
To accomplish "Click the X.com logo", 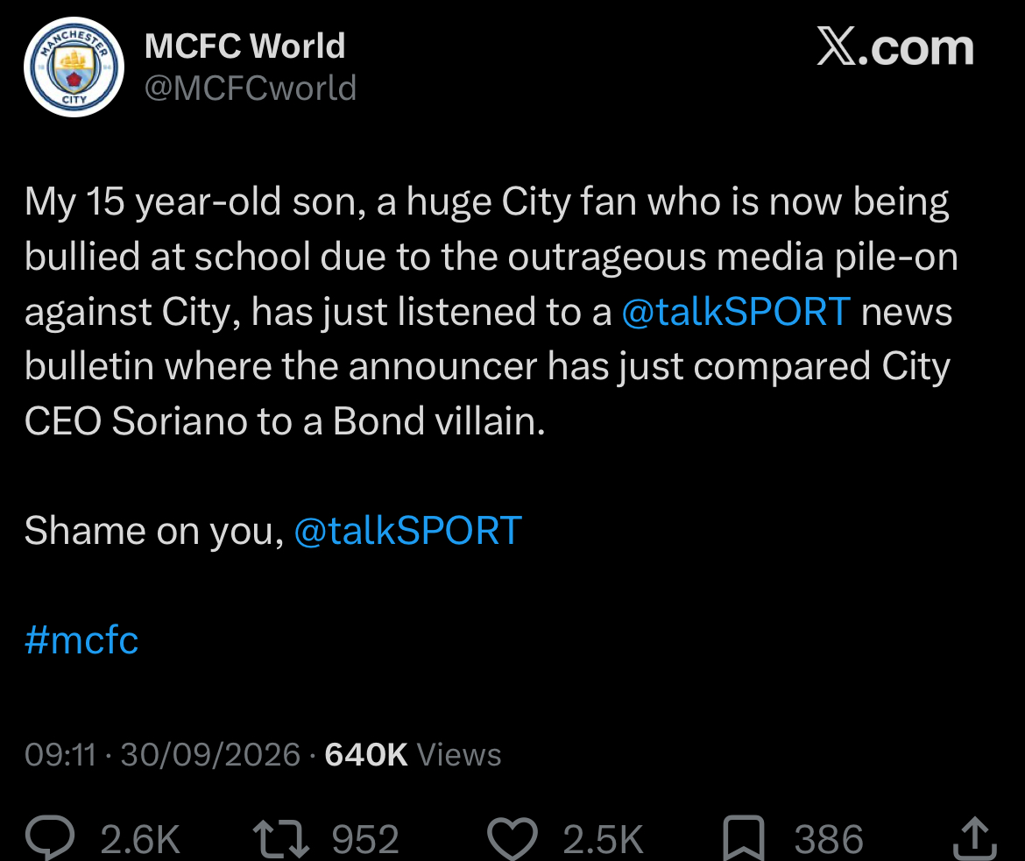I will tap(895, 47).
